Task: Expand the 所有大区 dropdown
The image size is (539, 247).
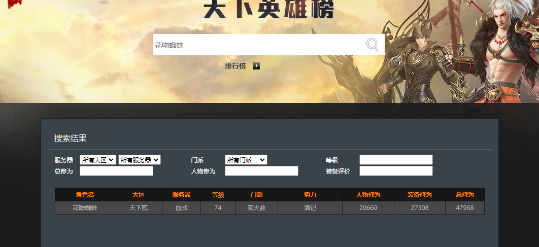Action: click(x=98, y=160)
